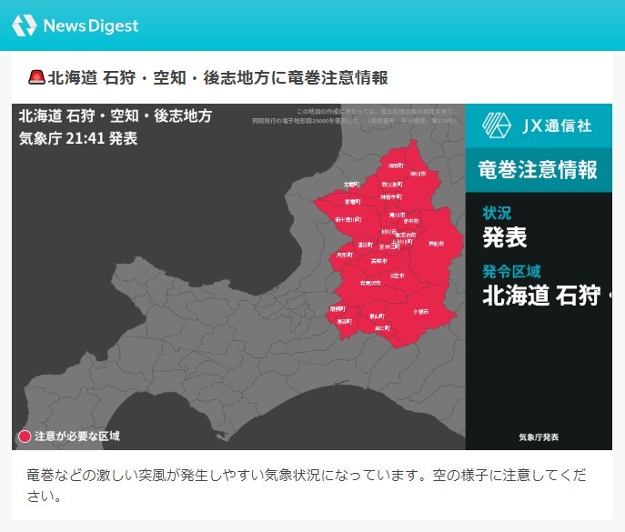The height and width of the screenshot is (532, 625).
Task: Click the 赤平市 label on the map
Action: click(x=411, y=221)
